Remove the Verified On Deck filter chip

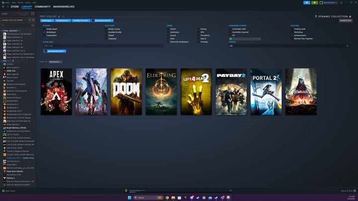point(89,20)
